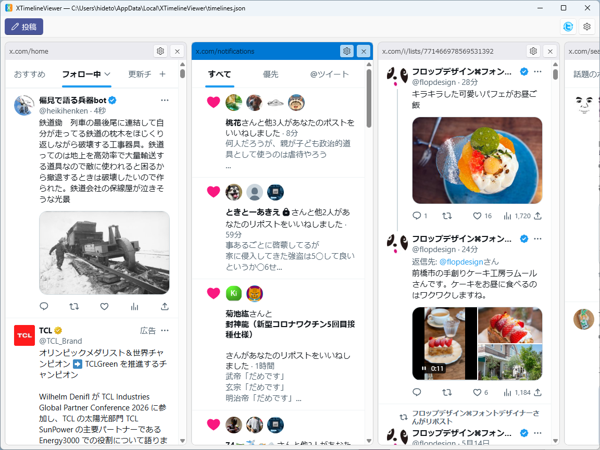This screenshot has height=450, width=600.
Task: Select the フォロー中 tab label
Action: [x=81, y=74]
